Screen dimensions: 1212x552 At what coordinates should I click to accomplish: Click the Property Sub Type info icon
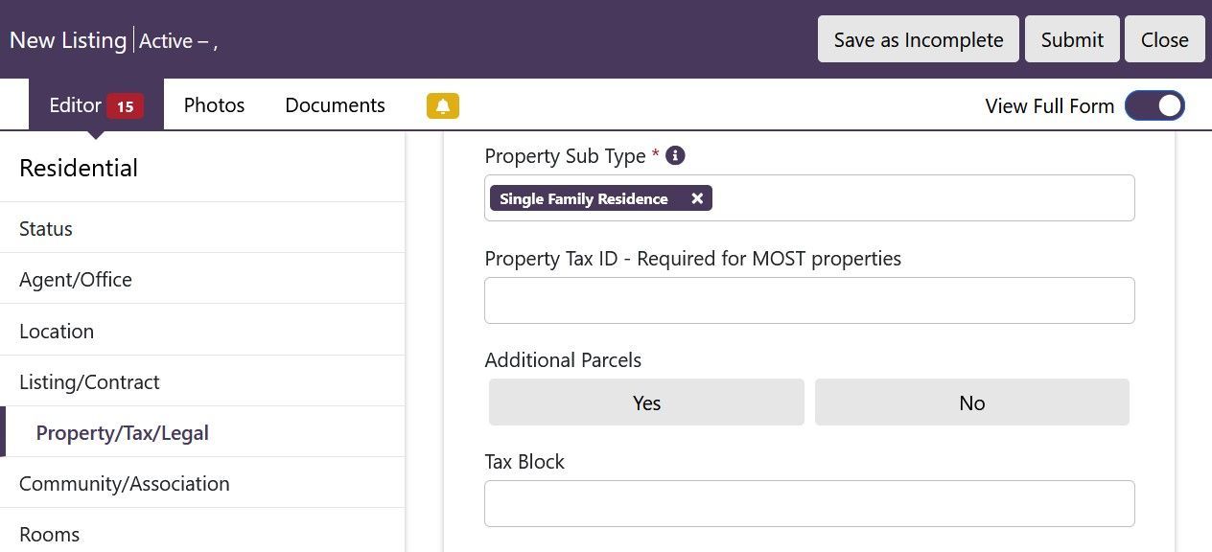(674, 155)
